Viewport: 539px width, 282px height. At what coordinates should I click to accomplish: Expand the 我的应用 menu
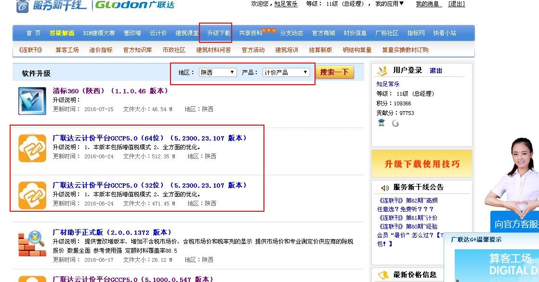pyautogui.click(x=390, y=4)
